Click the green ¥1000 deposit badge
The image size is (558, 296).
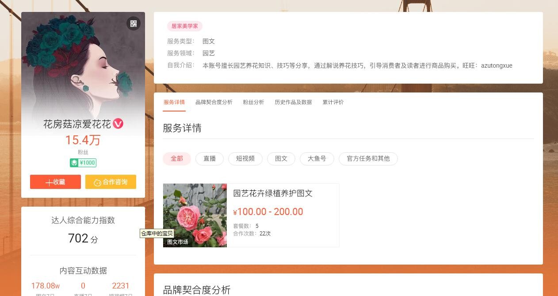click(83, 163)
